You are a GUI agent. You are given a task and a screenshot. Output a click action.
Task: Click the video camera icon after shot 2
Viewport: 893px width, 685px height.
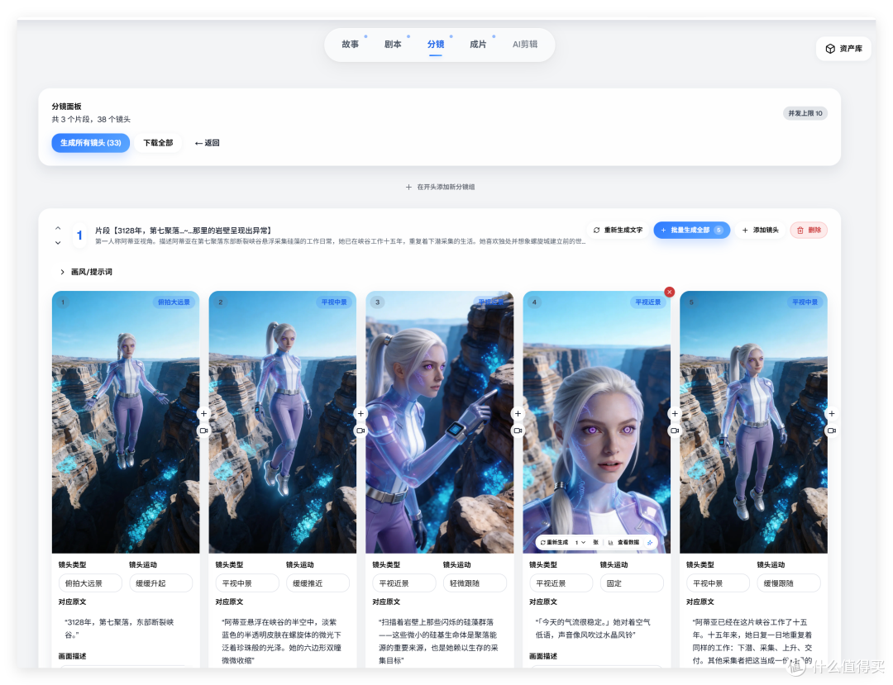click(x=361, y=431)
